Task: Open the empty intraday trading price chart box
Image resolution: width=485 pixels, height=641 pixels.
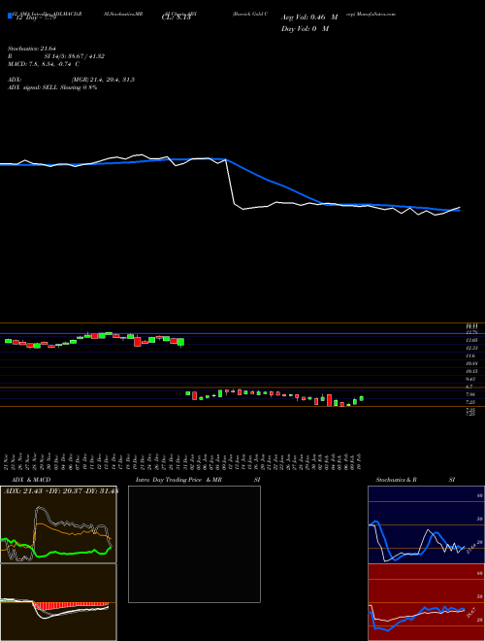Action: [194, 544]
